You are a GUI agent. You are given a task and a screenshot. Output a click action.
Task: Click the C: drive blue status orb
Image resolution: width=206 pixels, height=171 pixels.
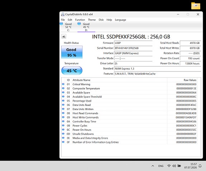tap(61, 24)
